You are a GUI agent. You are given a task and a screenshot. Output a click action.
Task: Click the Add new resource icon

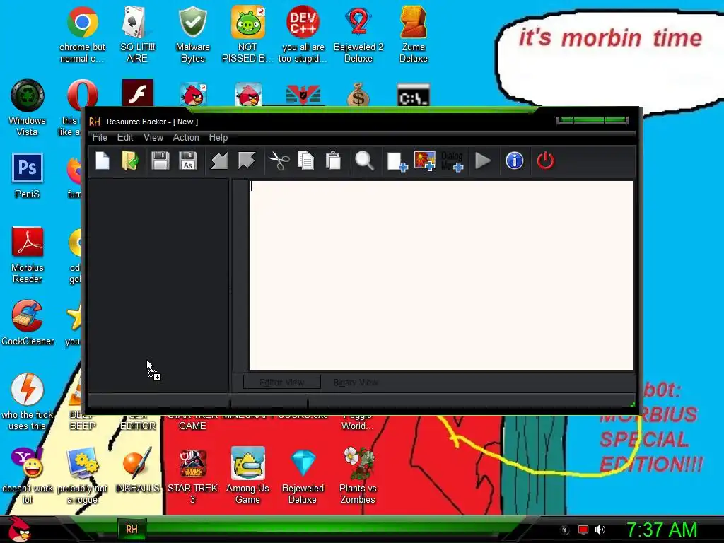tap(397, 162)
